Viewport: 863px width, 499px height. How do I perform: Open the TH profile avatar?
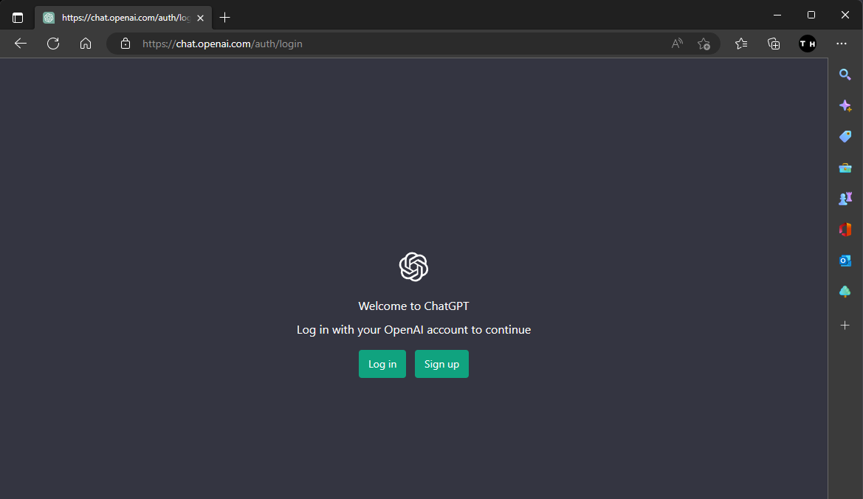808,44
